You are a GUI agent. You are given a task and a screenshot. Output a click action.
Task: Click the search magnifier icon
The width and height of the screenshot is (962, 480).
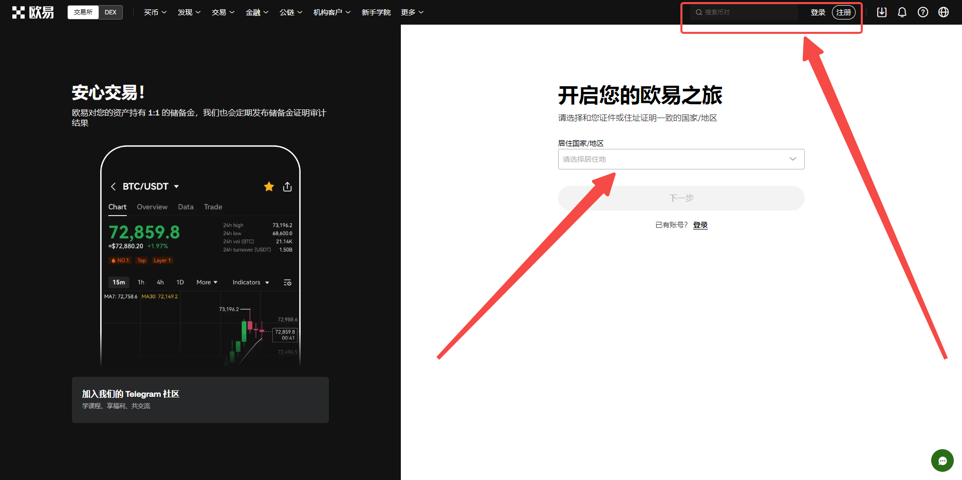tap(699, 12)
